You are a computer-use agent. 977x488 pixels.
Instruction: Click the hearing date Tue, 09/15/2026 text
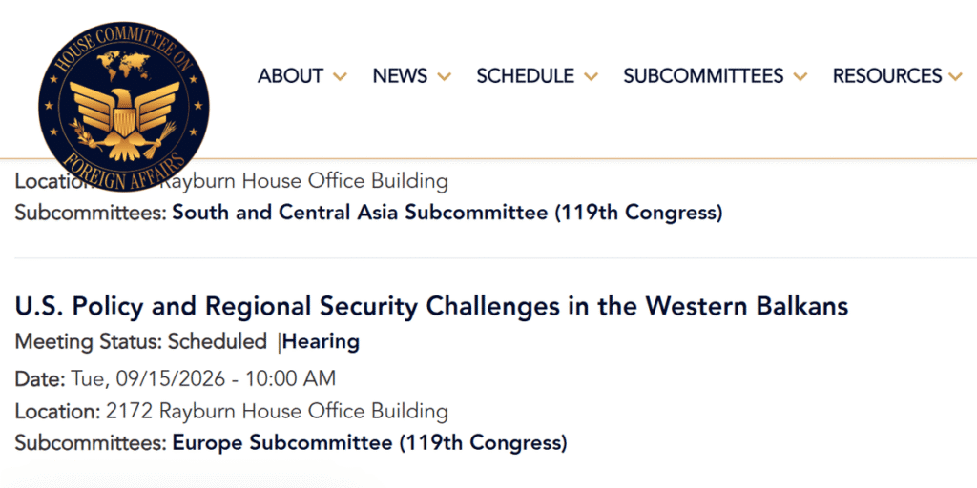coord(147,377)
